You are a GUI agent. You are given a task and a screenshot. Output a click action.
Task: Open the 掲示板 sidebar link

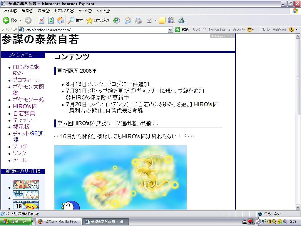21,127
